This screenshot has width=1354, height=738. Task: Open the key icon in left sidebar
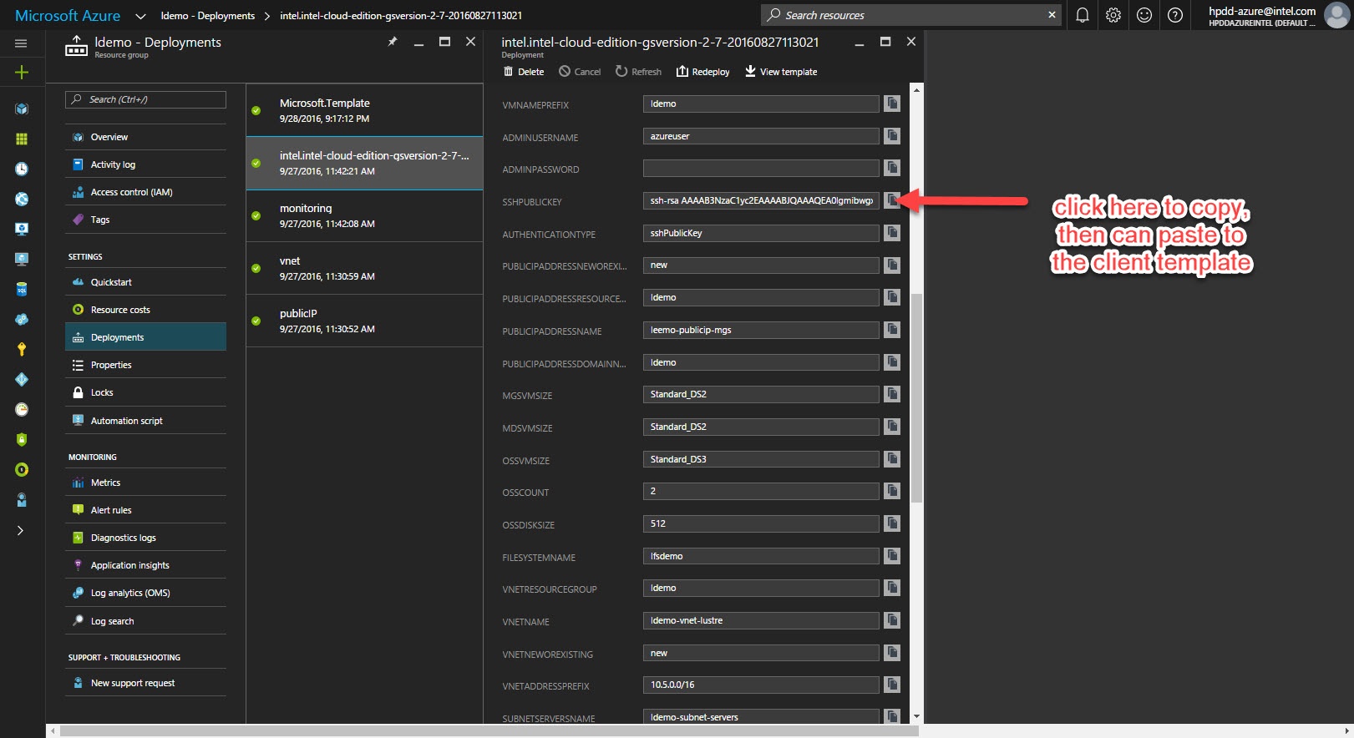point(22,349)
